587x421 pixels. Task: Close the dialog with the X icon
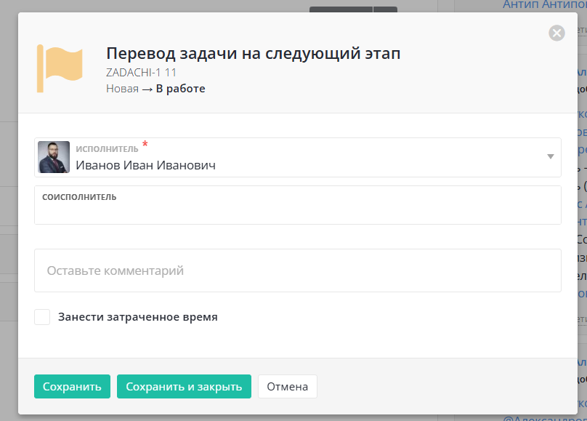pos(556,33)
